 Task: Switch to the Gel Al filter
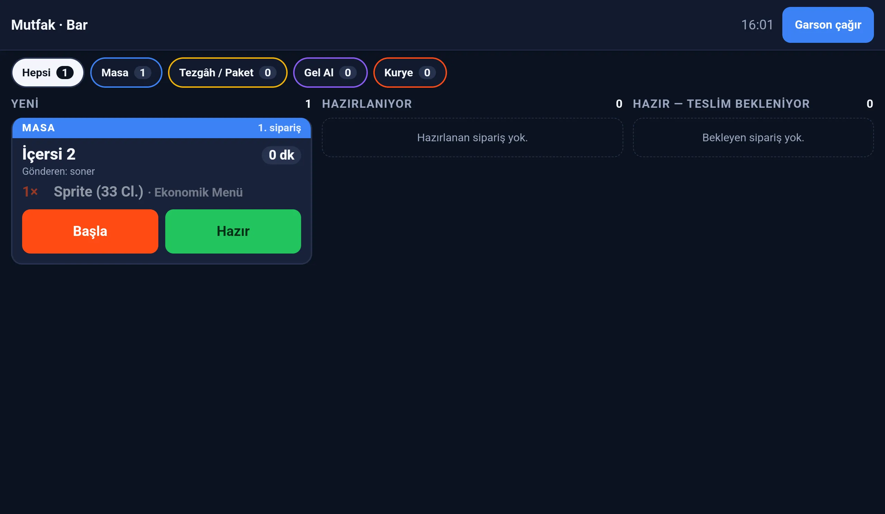(x=330, y=73)
